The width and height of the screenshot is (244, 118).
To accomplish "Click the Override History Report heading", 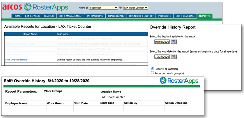I will 173,27.
